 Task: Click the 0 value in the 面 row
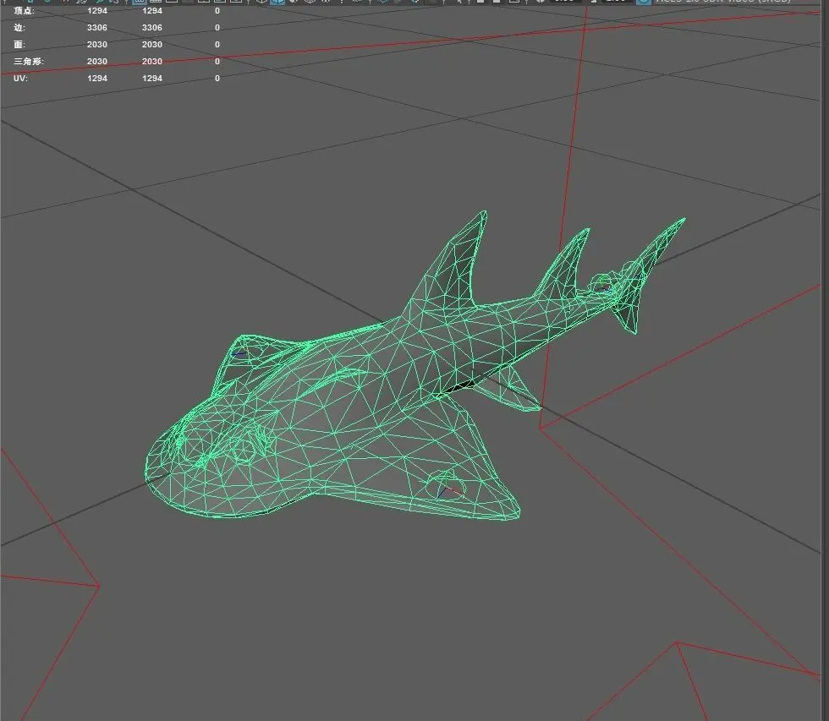pos(217,44)
